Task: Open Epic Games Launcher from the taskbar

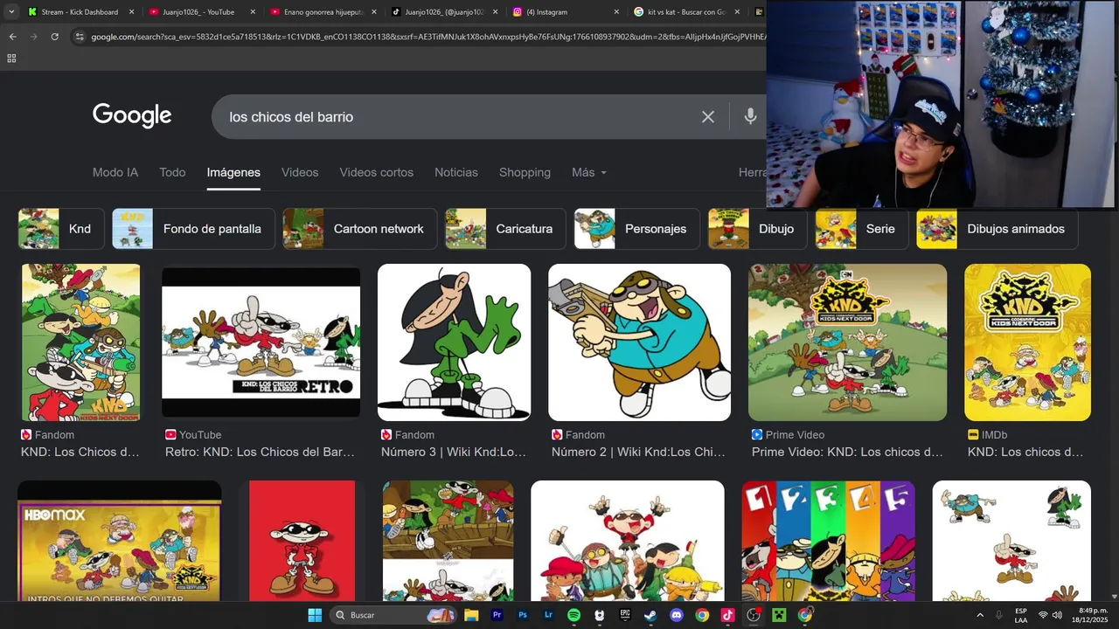Action: pyautogui.click(x=625, y=615)
